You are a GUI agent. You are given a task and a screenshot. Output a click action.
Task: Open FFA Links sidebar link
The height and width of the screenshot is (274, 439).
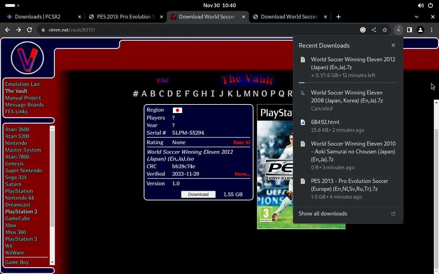tap(16, 112)
